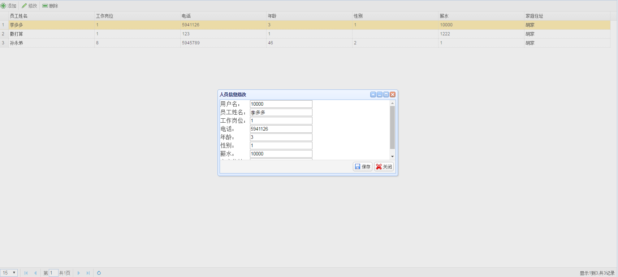Select the row for 孙永弟
This screenshot has height=277, width=618.
305,43
